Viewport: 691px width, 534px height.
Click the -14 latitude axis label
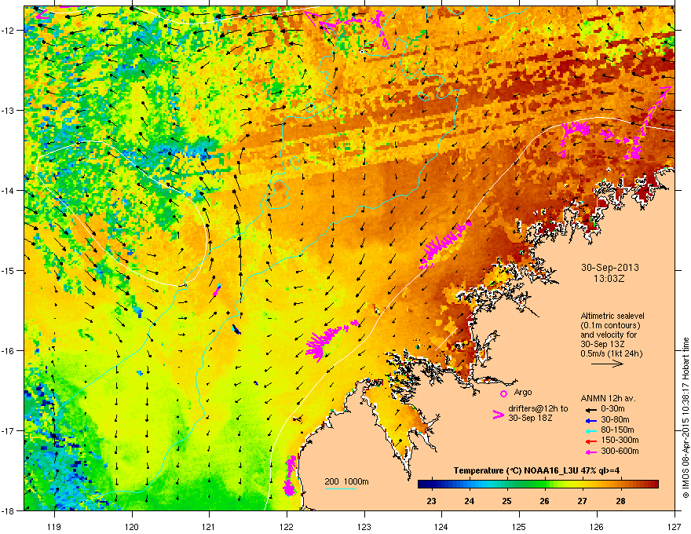click(9, 190)
